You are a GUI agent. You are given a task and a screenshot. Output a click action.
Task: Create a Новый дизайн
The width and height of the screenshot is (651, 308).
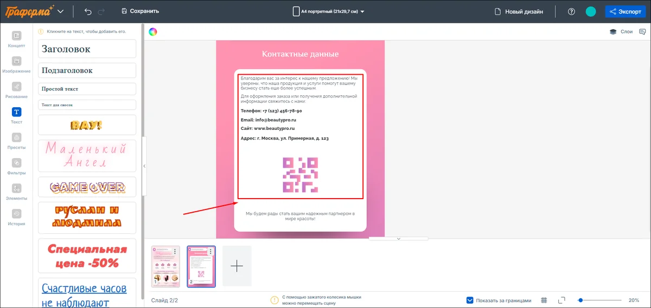519,11
